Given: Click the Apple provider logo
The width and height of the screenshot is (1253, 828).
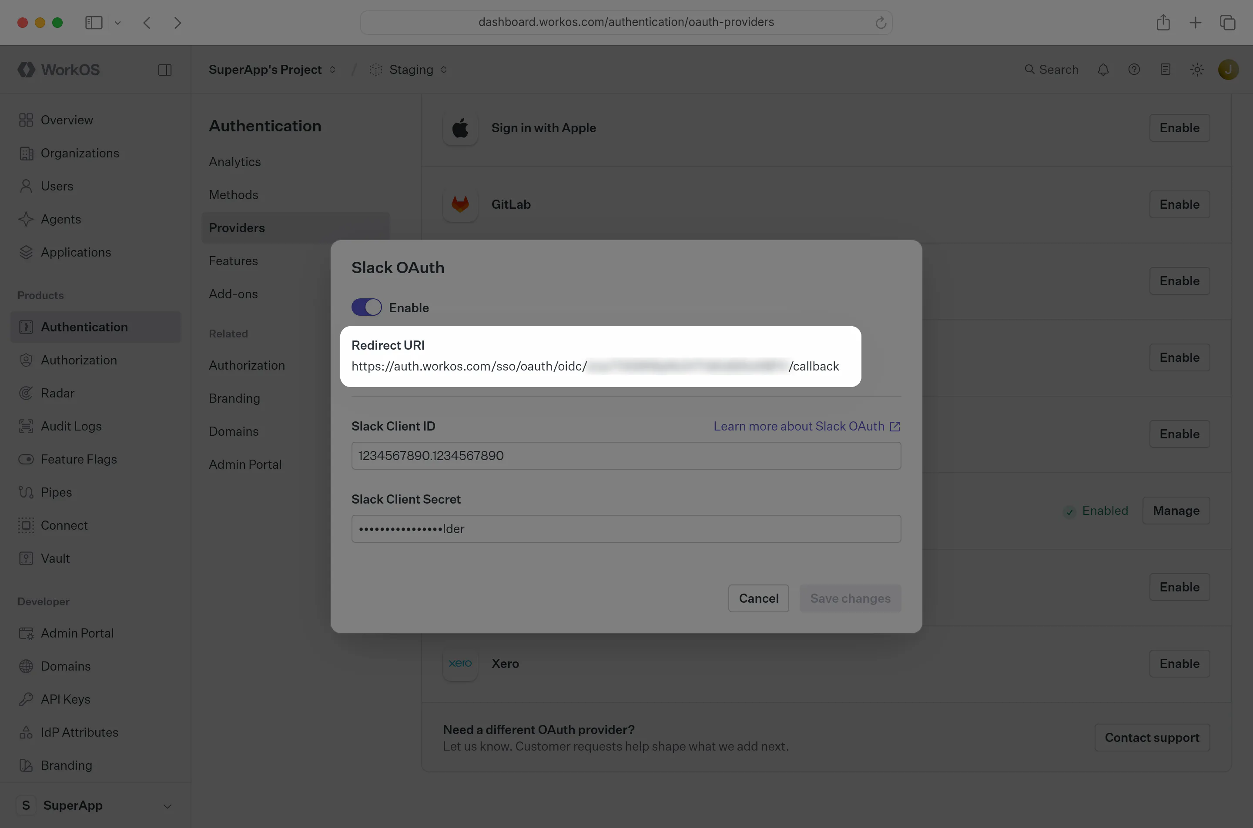Looking at the screenshot, I should 460,128.
